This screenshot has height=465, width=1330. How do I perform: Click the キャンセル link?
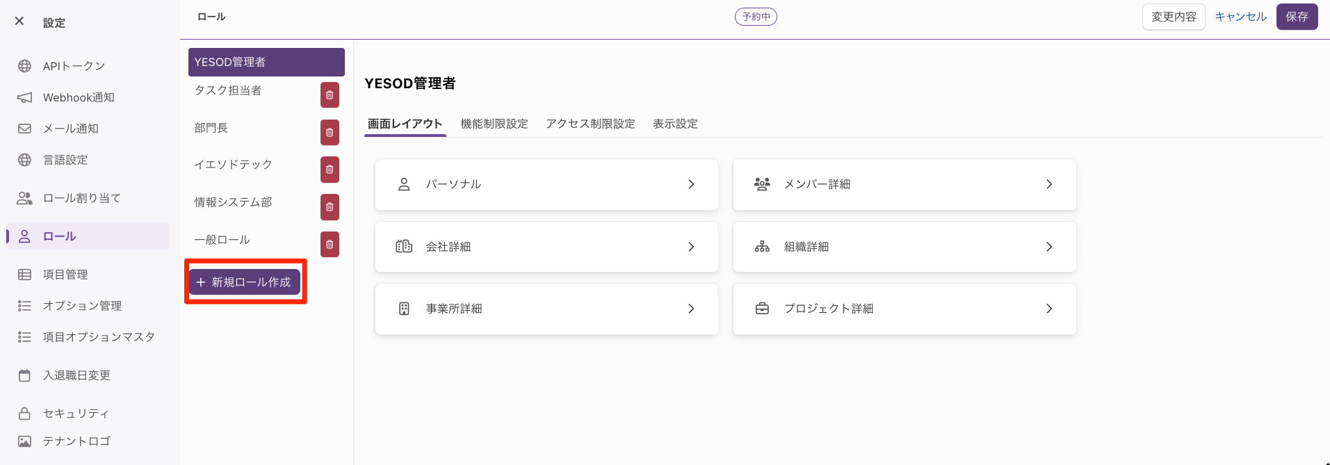(1240, 17)
